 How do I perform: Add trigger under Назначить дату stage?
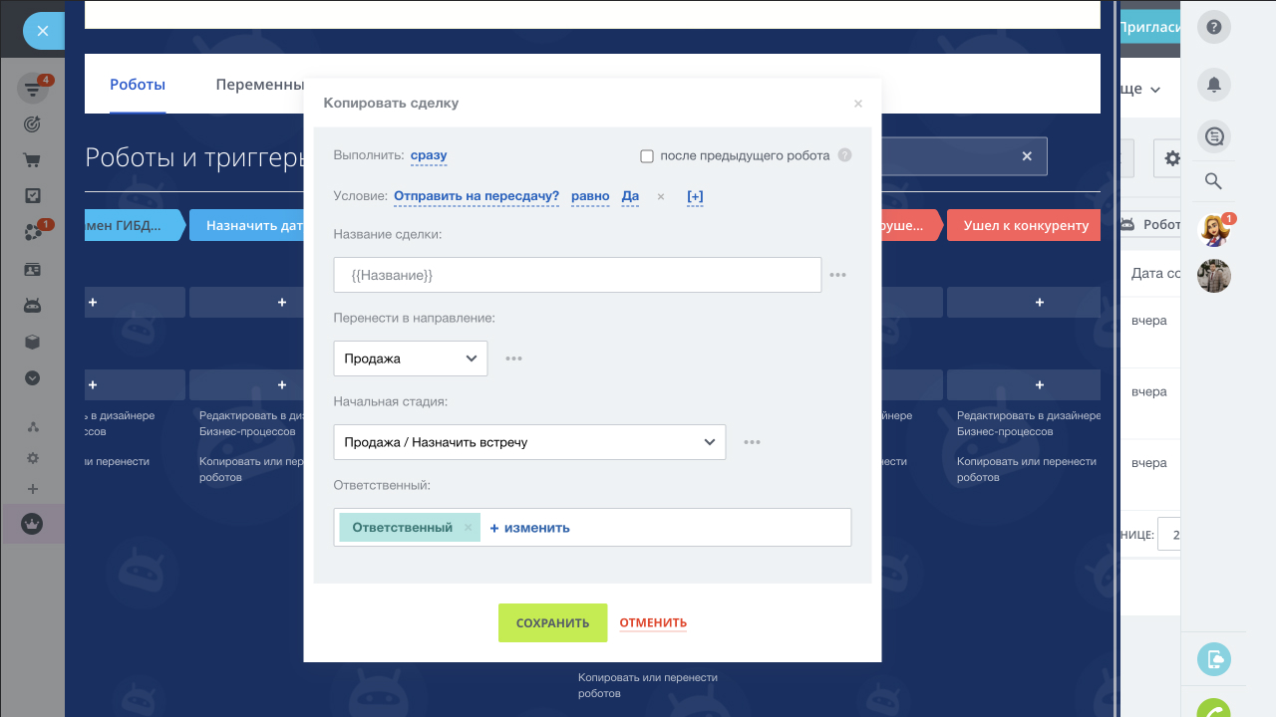click(246, 302)
